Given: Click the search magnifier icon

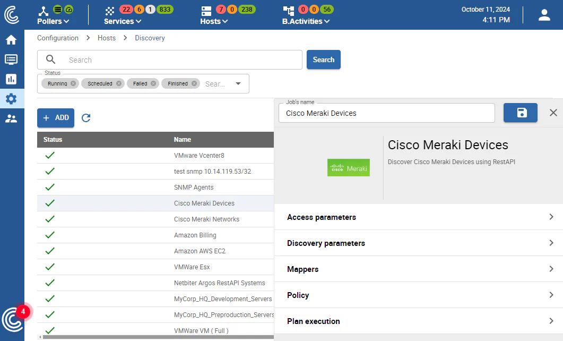Looking at the screenshot, I should (51, 59).
